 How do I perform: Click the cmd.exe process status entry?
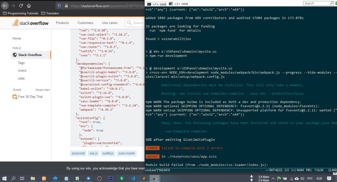tap(157, 170)
